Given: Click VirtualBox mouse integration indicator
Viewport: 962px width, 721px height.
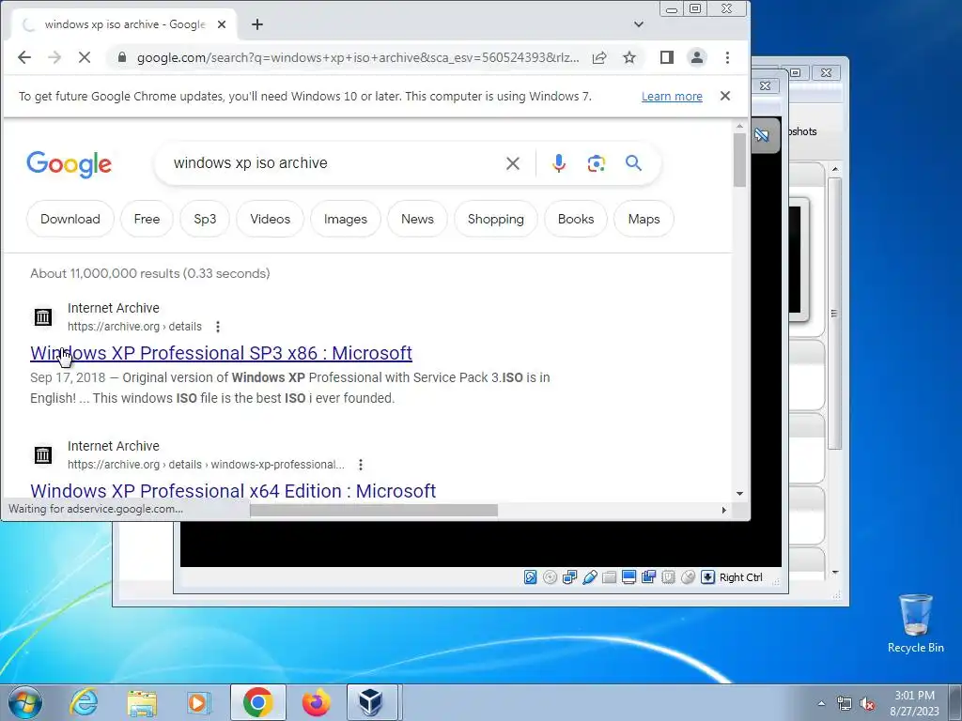Looking at the screenshot, I should [688, 577].
